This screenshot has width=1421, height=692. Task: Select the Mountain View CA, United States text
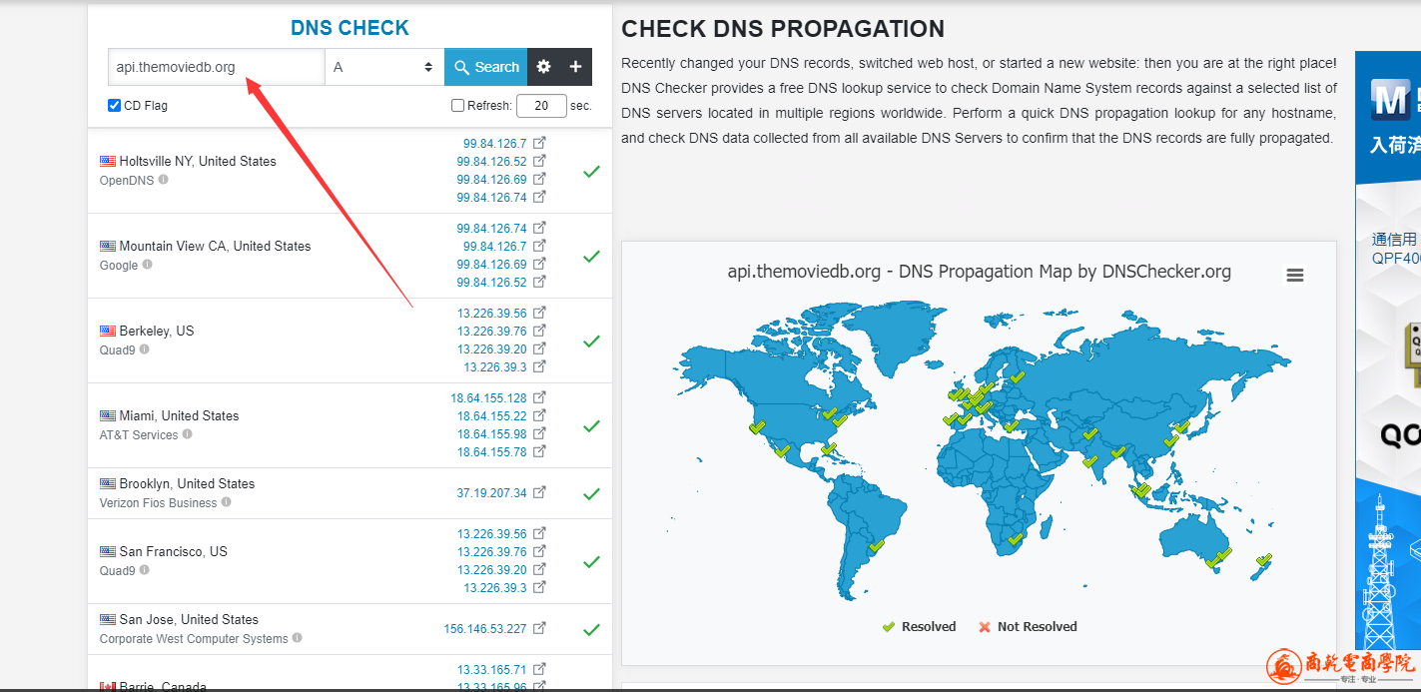(215, 246)
